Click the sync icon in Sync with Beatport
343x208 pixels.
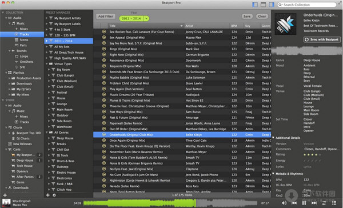[306, 39]
